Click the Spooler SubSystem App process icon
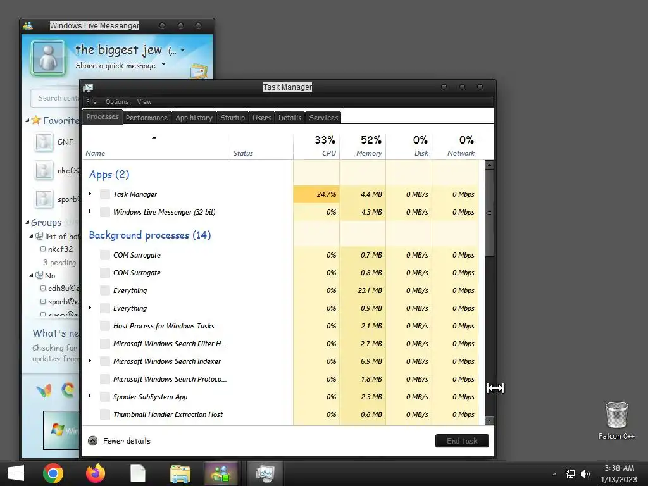 point(105,397)
